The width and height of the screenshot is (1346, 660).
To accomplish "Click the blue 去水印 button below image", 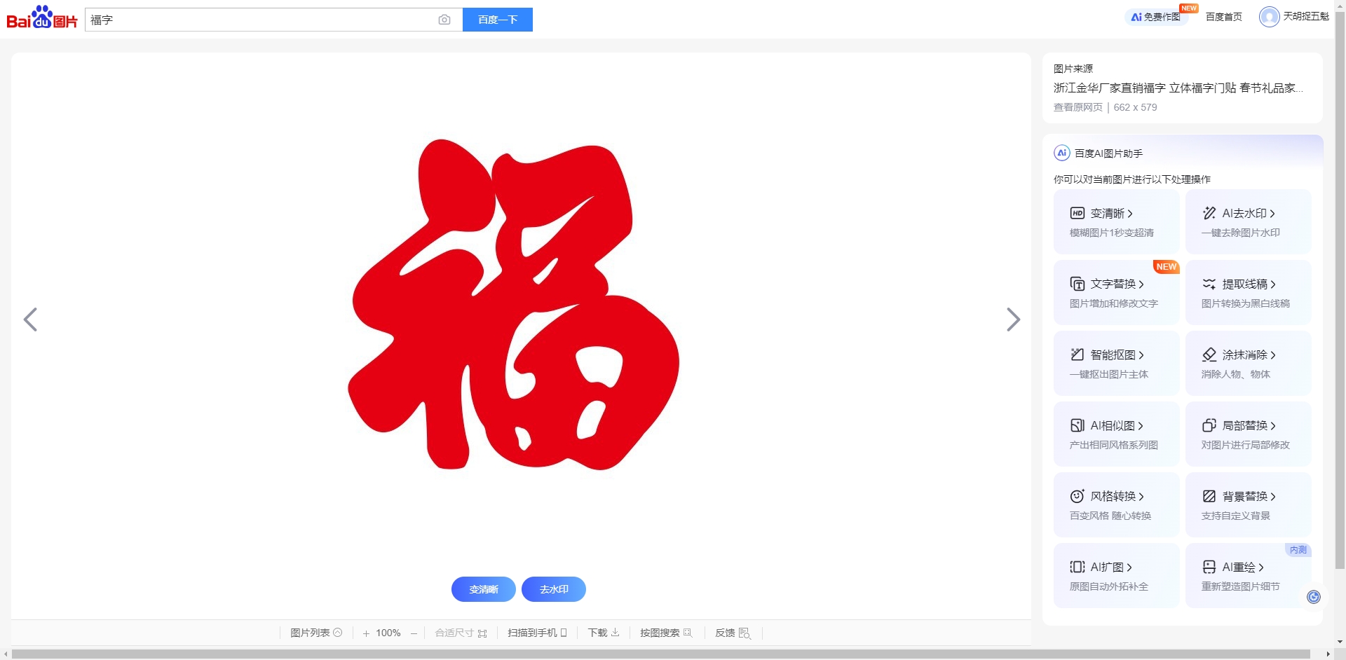I will (x=553, y=589).
